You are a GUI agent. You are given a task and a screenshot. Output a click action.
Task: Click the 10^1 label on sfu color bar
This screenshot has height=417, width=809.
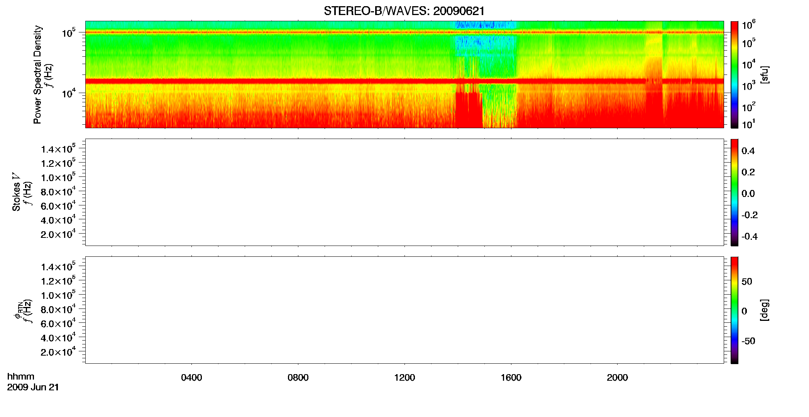pos(748,124)
